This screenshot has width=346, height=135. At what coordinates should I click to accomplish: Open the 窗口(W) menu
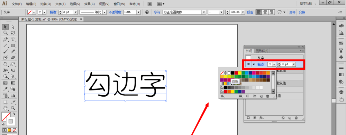pos(119,4)
